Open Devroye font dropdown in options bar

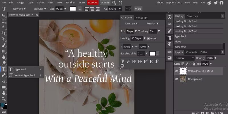(x=19, y=9)
